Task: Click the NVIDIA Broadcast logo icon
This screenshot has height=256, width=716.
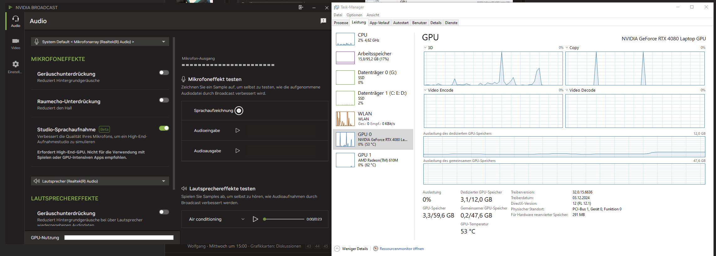Action: click(x=10, y=7)
